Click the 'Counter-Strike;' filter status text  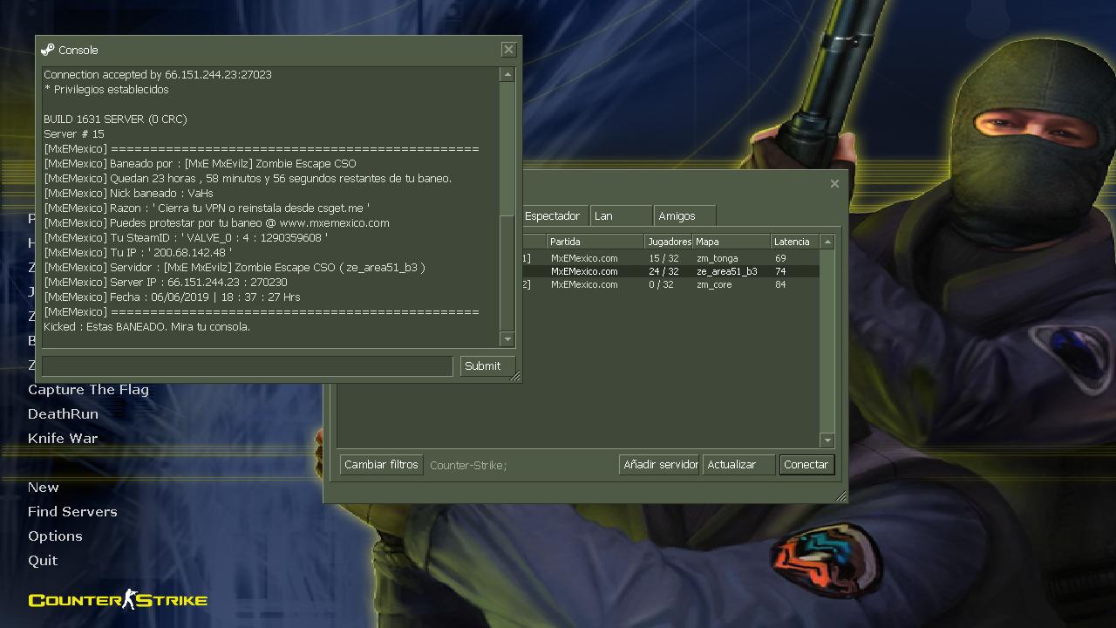coord(468,465)
